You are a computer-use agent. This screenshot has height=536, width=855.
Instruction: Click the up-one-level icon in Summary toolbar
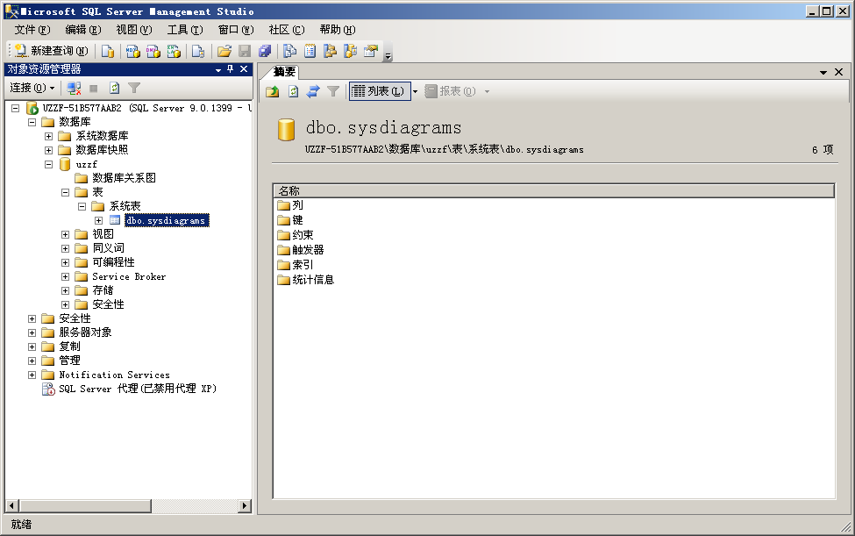[273, 91]
